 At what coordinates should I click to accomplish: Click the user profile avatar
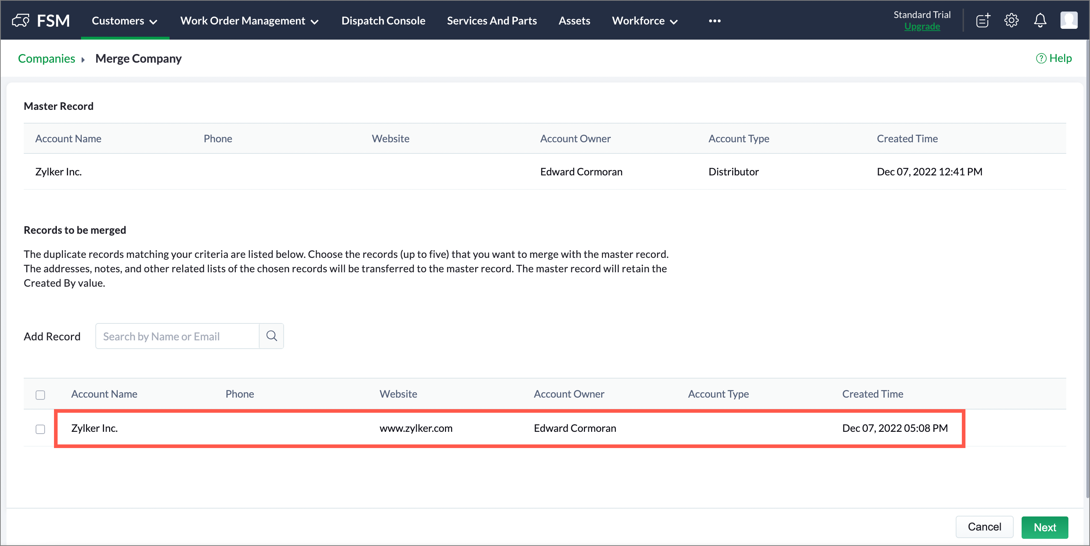click(x=1068, y=20)
